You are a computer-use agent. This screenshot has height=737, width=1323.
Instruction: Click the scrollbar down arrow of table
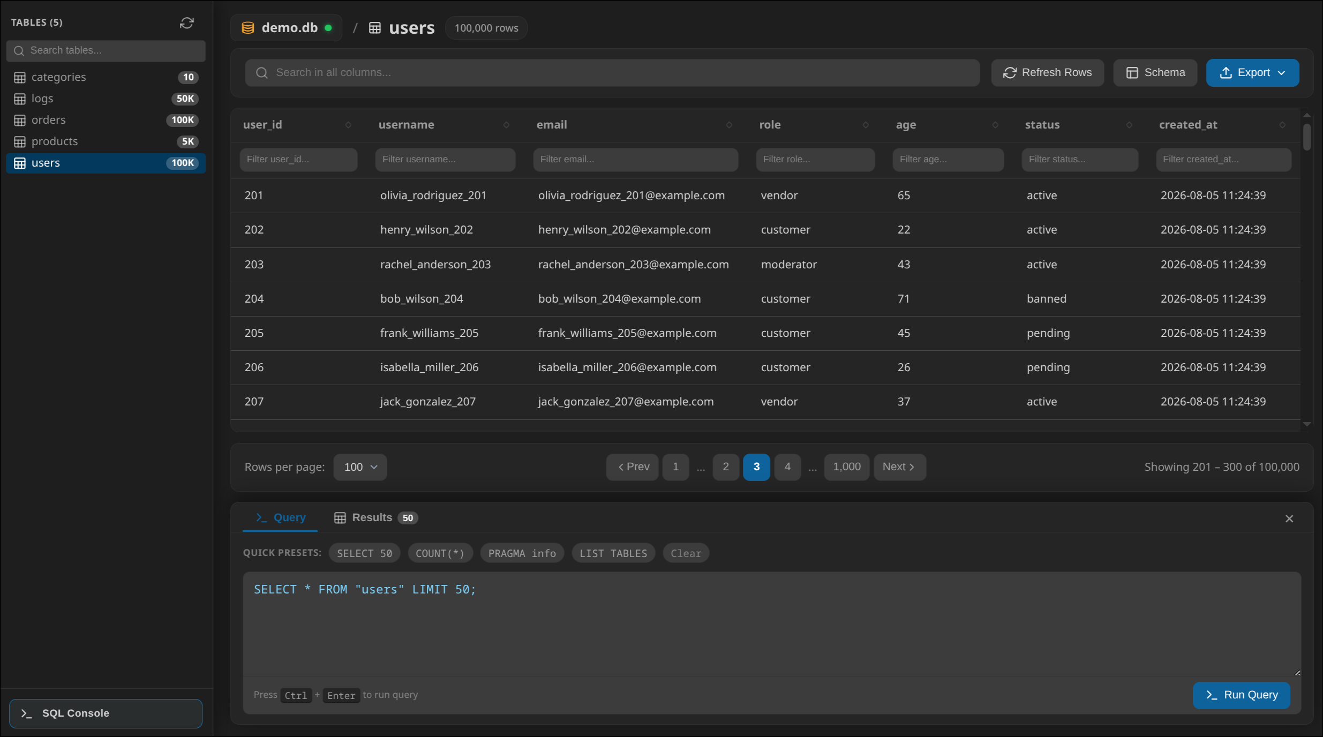[1307, 424]
